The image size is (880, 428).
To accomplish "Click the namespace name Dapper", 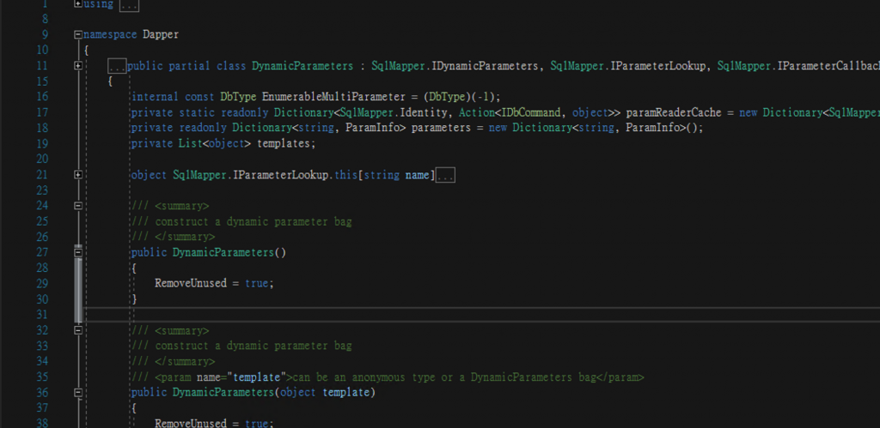I will 161,34.
